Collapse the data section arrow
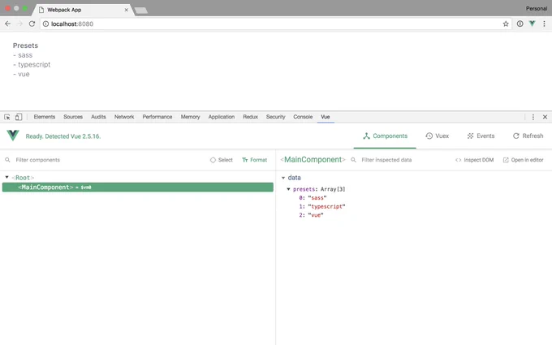This screenshot has height=345, width=552. click(283, 178)
